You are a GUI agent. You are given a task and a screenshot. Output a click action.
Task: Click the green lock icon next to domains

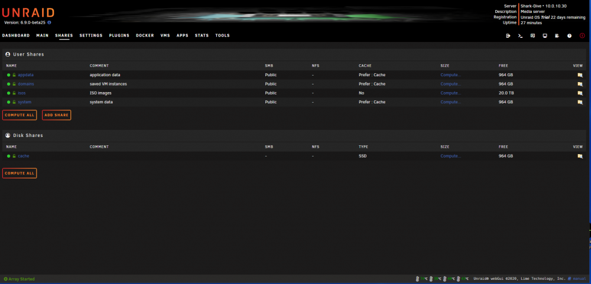[14, 84]
